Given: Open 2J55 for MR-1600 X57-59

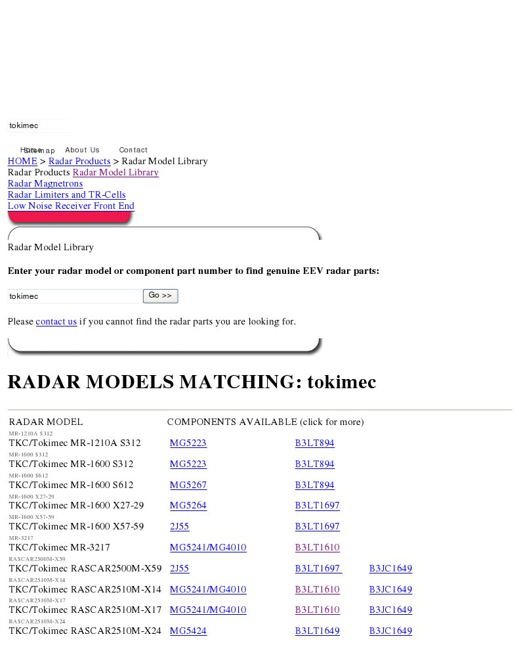Looking at the screenshot, I should 179,527.
